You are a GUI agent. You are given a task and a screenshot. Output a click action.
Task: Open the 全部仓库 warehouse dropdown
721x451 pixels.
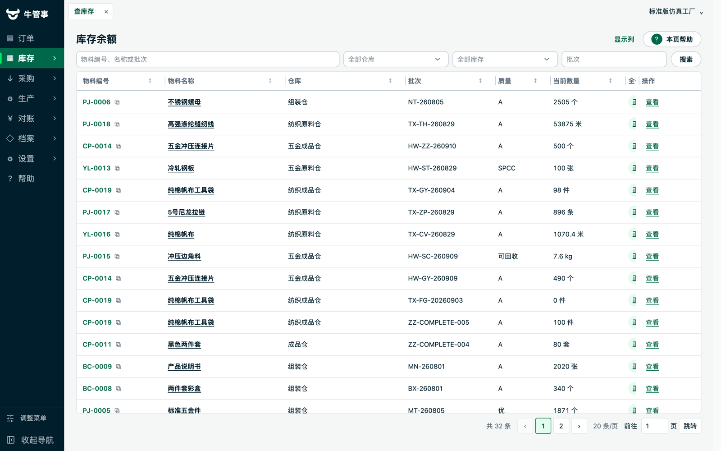pos(396,59)
